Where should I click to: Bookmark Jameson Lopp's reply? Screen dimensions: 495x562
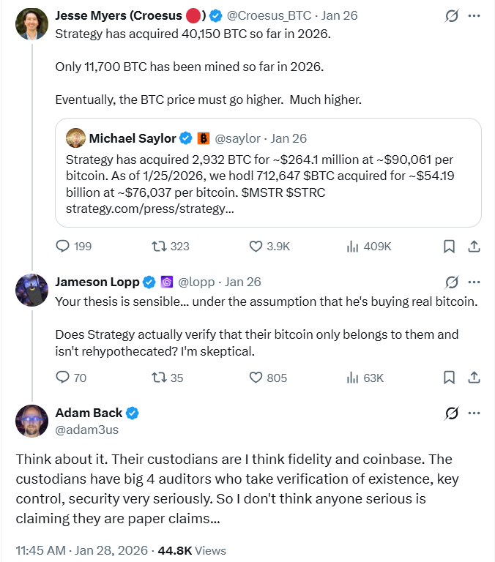click(x=450, y=378)
